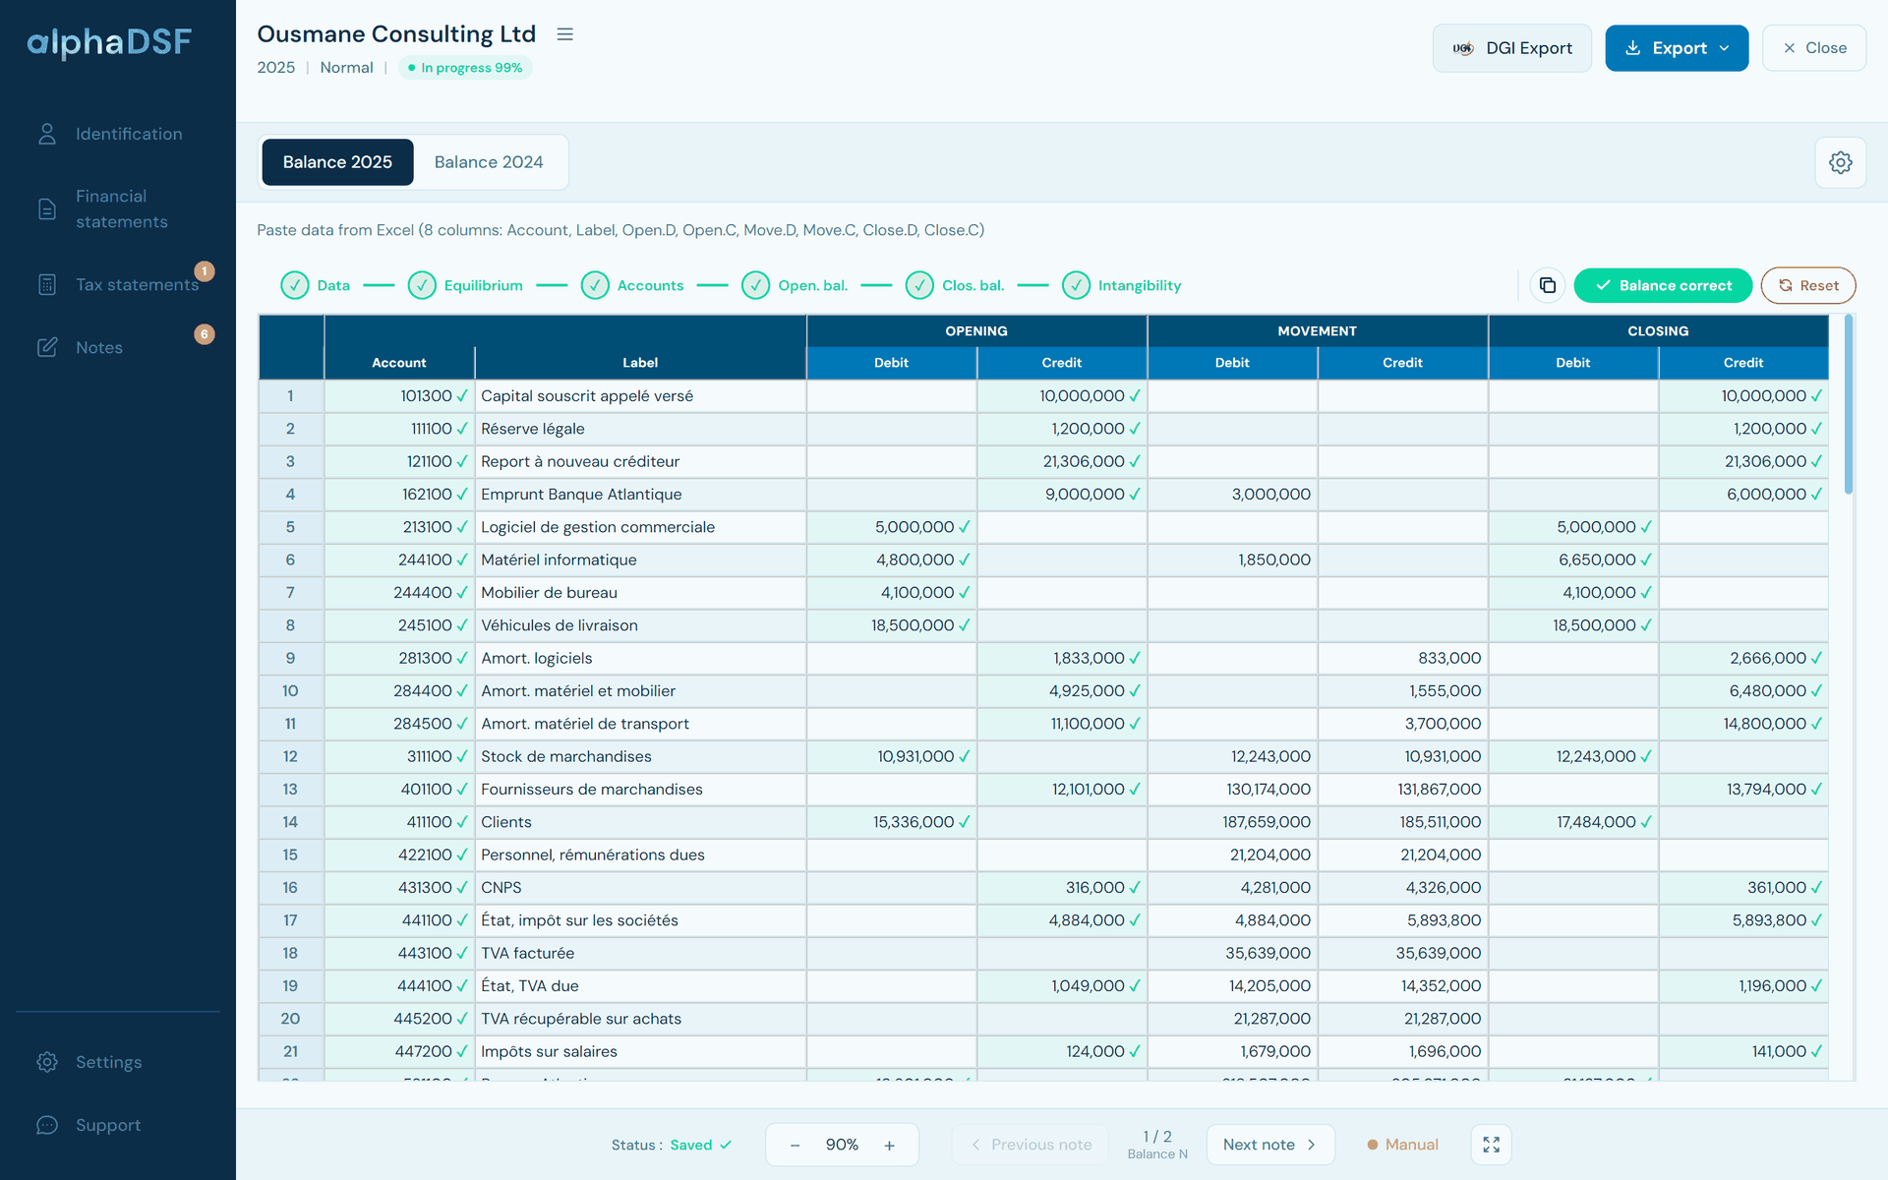Image resolution: width=1888 pixels, height=1180 pixels.
Task: Switch to Balance 2024 tab
Action: point(489,162)
